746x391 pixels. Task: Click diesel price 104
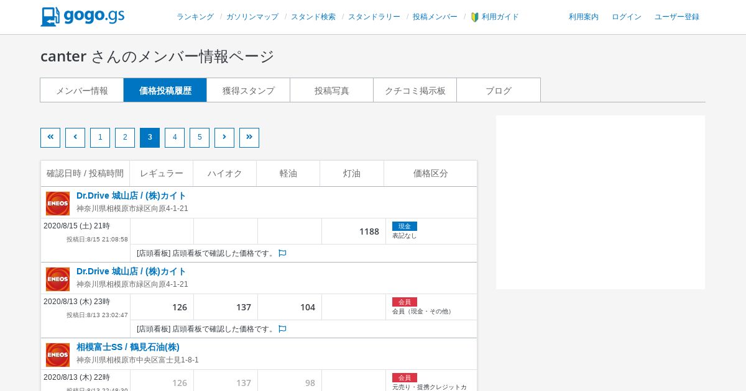tap(308, 307)
